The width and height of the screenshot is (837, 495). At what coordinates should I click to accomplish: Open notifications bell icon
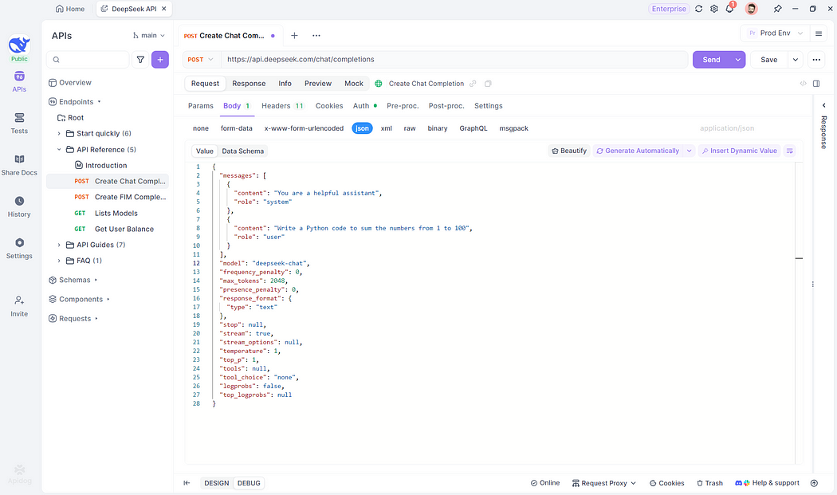click(x=729, y=9)
